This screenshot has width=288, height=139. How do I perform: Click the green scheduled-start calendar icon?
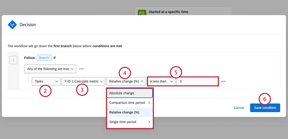click(142, 13)
